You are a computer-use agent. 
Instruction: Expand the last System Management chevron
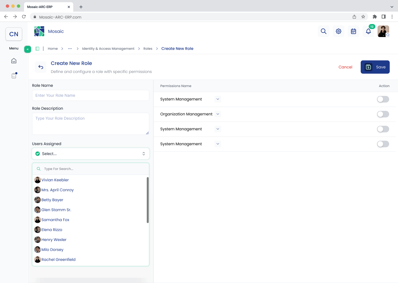tap(218, 144)
